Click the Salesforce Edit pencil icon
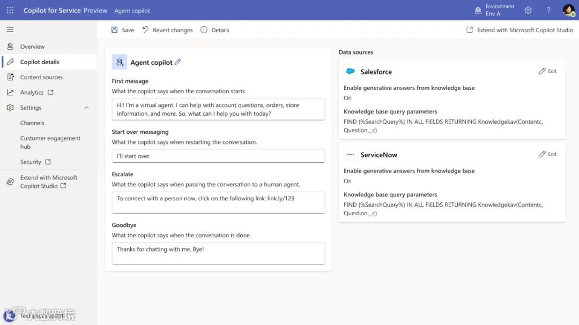This screenshot has width=579, height=325. (x=541, y=71)
